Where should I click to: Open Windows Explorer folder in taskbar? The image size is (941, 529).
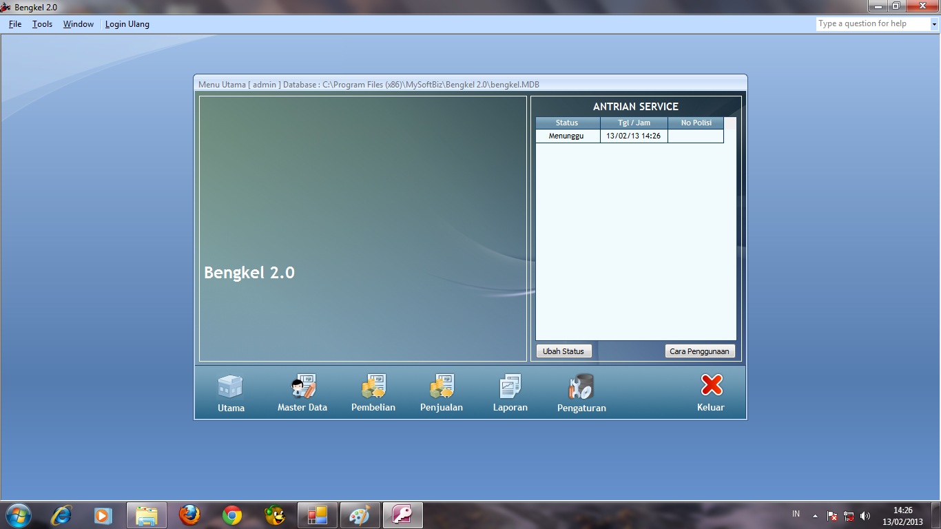pos(147,515)
